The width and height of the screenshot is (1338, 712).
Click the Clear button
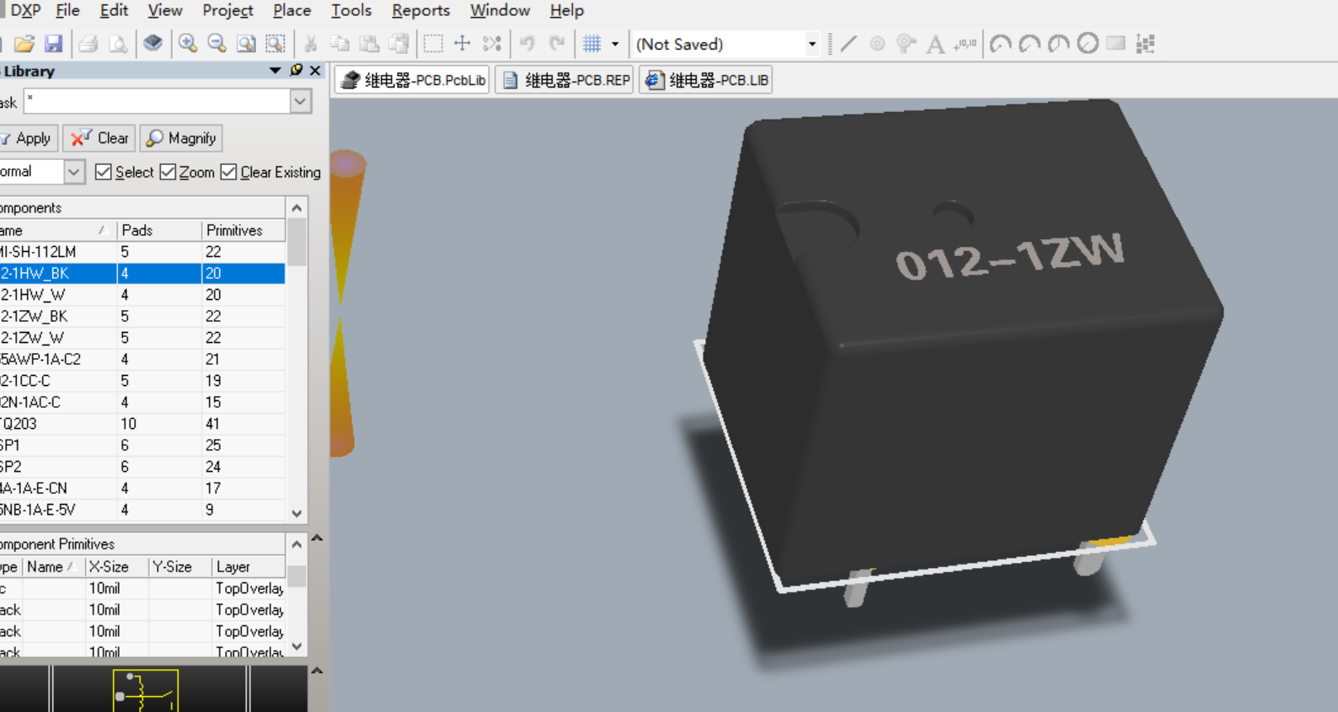[x=99, y=138]
